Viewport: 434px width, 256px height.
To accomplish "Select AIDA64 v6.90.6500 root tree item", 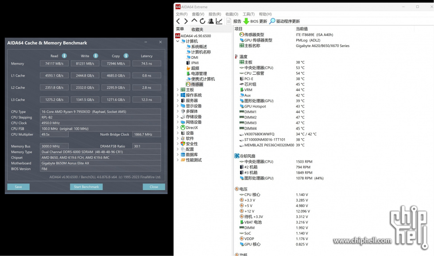I will coord(193,36).
